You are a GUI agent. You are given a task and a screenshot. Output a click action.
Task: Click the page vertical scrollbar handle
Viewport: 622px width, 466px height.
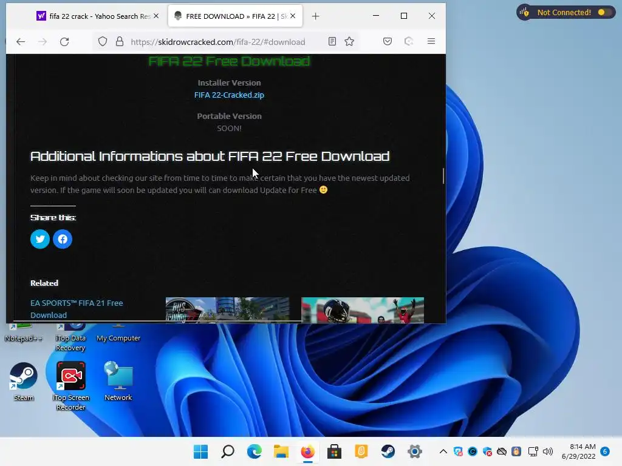[443, 176]
